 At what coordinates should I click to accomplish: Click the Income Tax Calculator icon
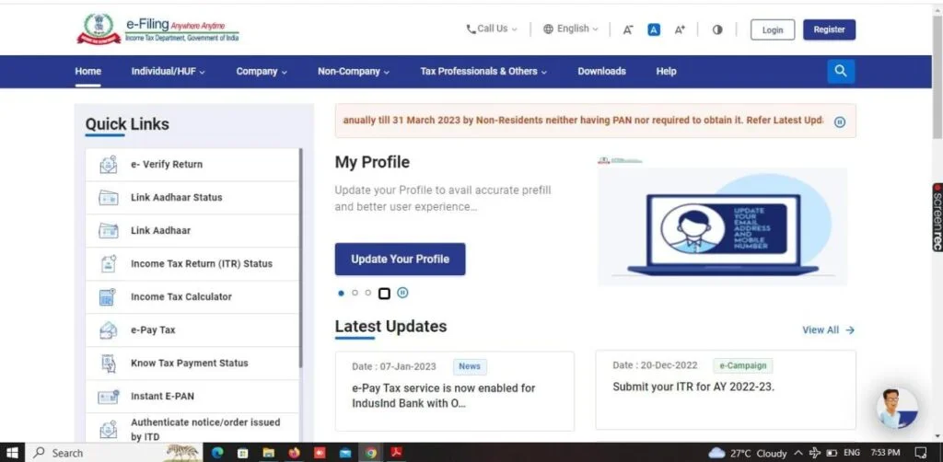click(x=108, y=296)
